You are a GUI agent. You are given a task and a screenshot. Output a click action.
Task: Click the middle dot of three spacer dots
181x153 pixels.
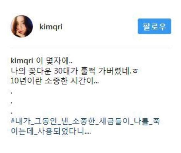[x=11, y=103]
